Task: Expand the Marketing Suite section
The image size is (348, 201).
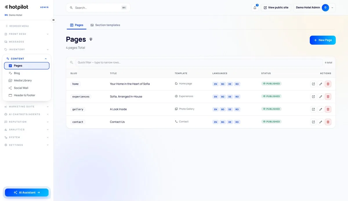Action: [27, 106]
